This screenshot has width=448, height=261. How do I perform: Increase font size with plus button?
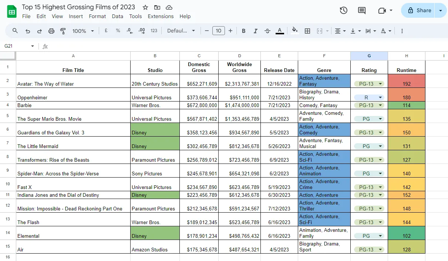[x=230, y=31]
